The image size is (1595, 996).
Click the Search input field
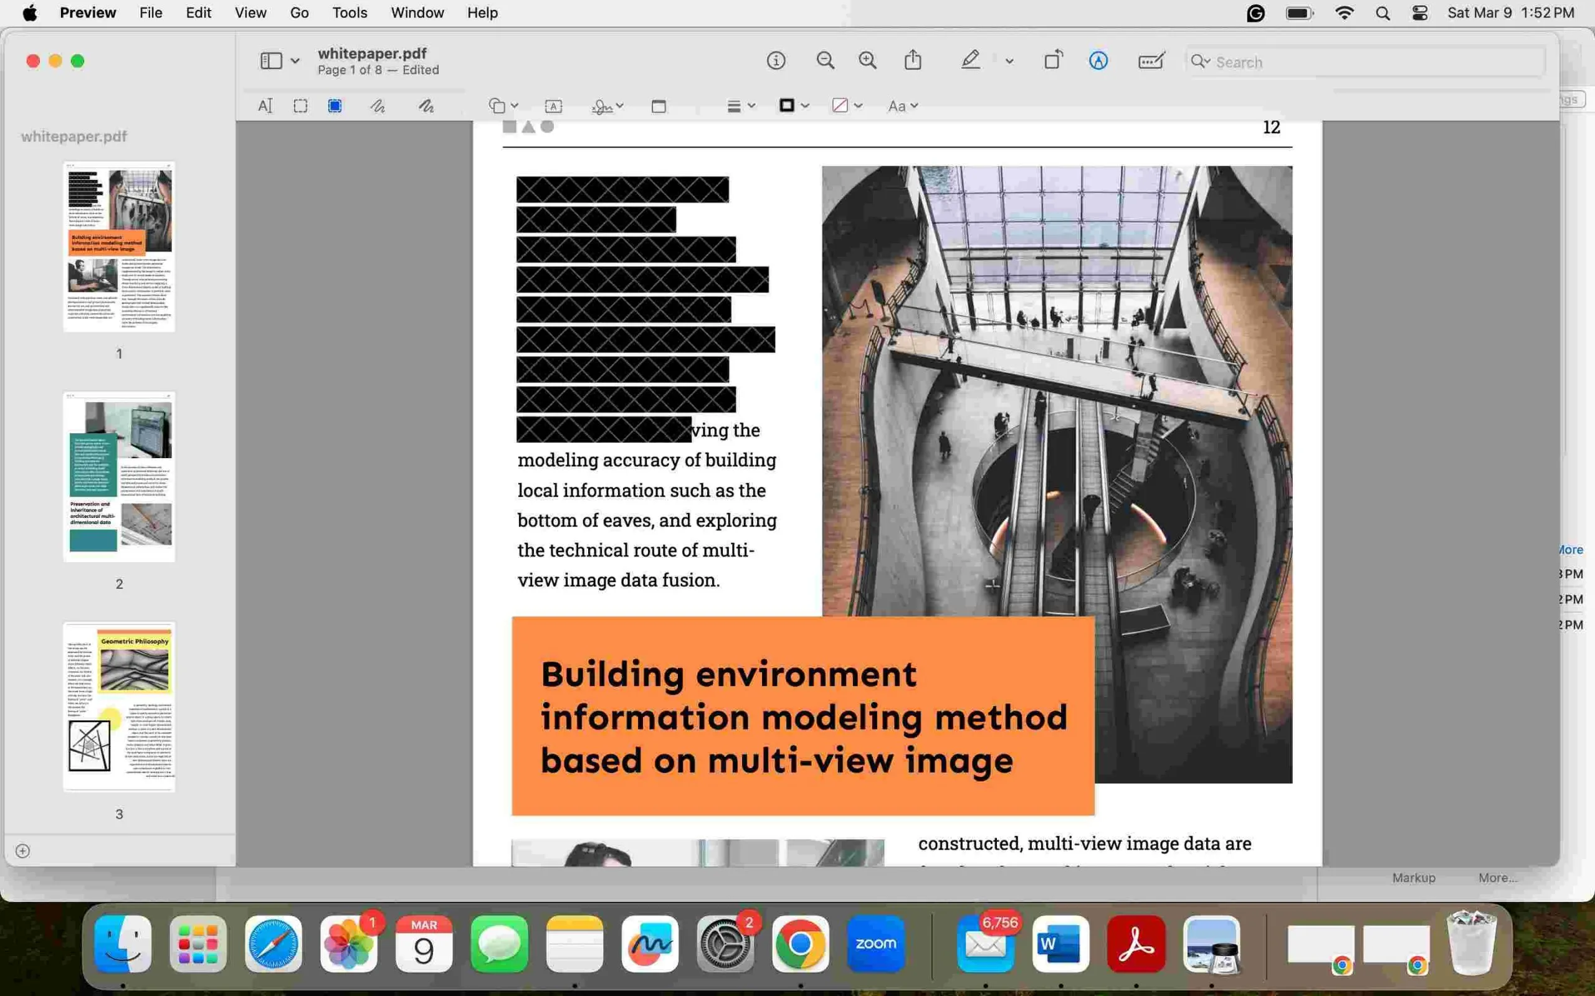(x=1365, y=61)
